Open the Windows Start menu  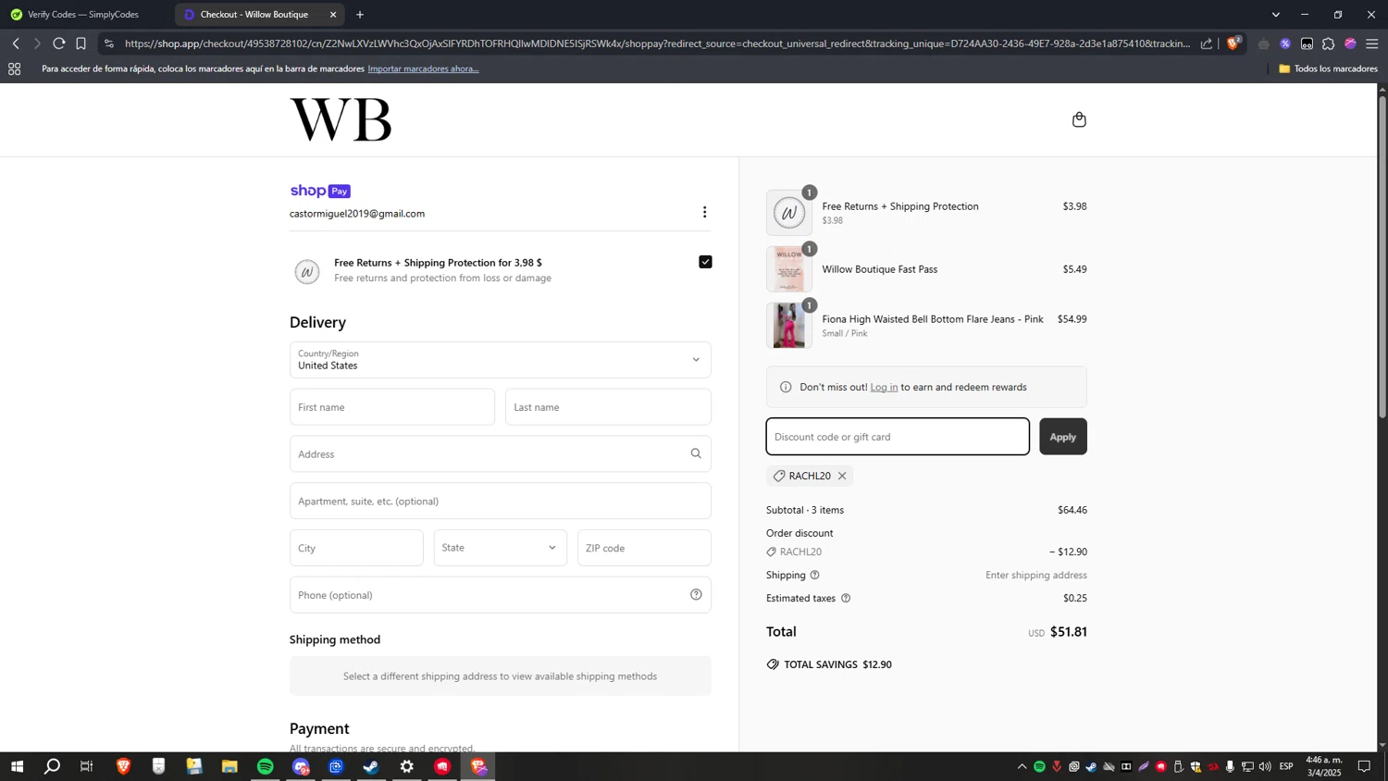click(17, 766)
